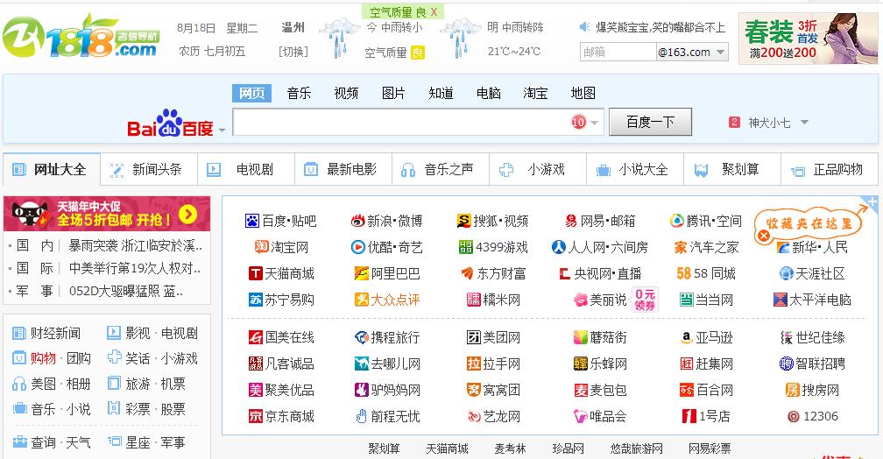Open the 星座·军事 category link
This screenshot has height=459, width=883.
155,442
